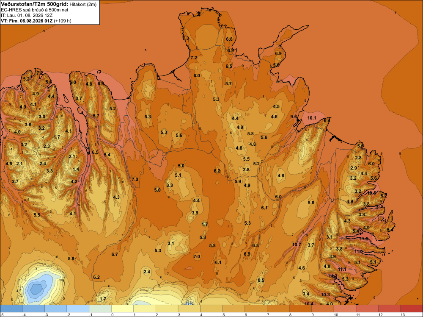Click the 6.8 temperature value on the map
Image resolution: width=423 pixels, height=317 pixels.
pyautogui.click(x=229, y=39)
